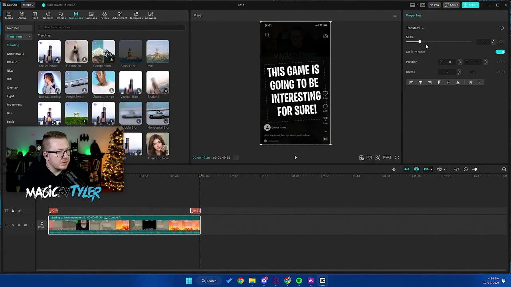Click the record voiceover microphone
The width and height of the screenshot is (511, 287).
394,169
